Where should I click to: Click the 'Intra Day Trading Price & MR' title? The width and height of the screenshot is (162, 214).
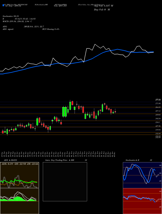coord(60,160)
